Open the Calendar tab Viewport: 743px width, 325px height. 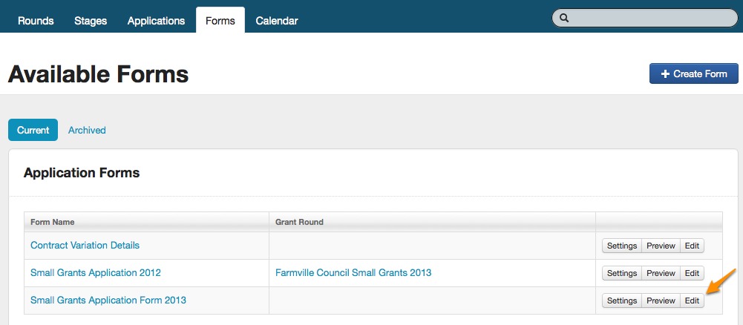point(277,21)
